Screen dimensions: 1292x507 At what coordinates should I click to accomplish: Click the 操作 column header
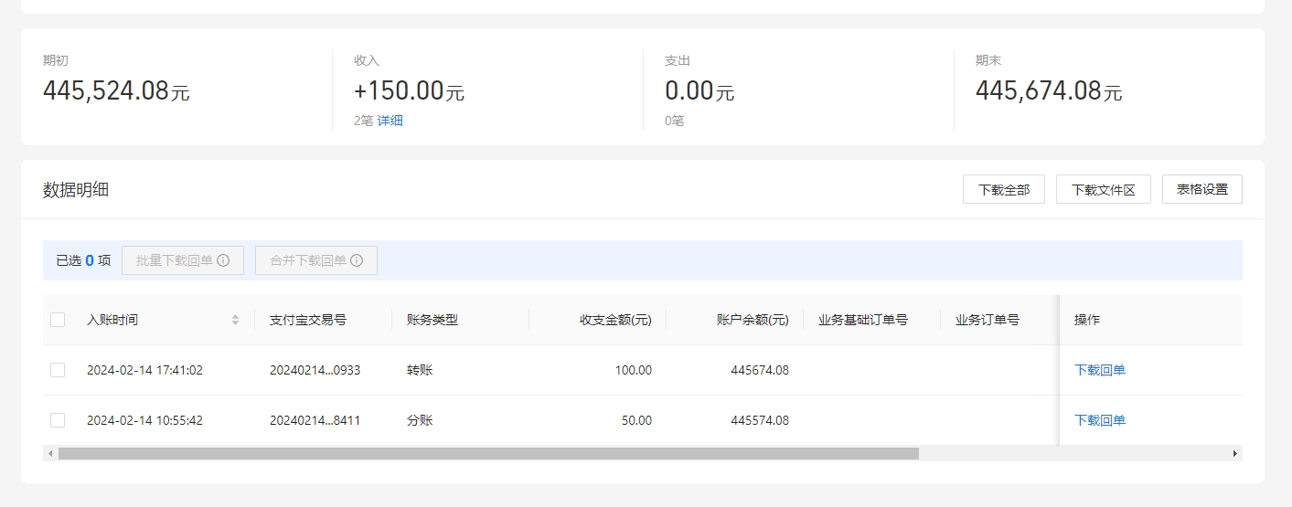[1087, 320]
